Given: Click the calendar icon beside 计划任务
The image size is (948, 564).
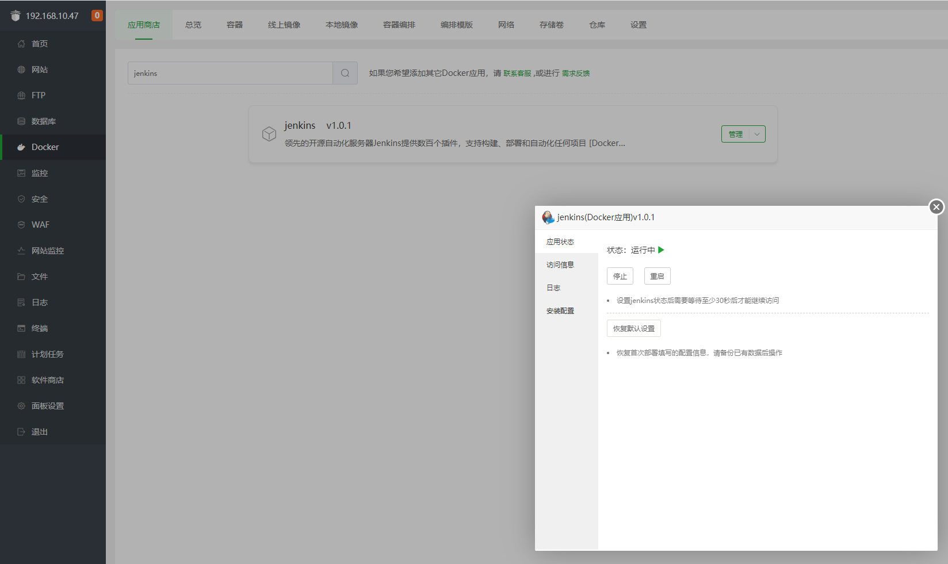Looking at the screenshot, I should click(x=21, y=354).
